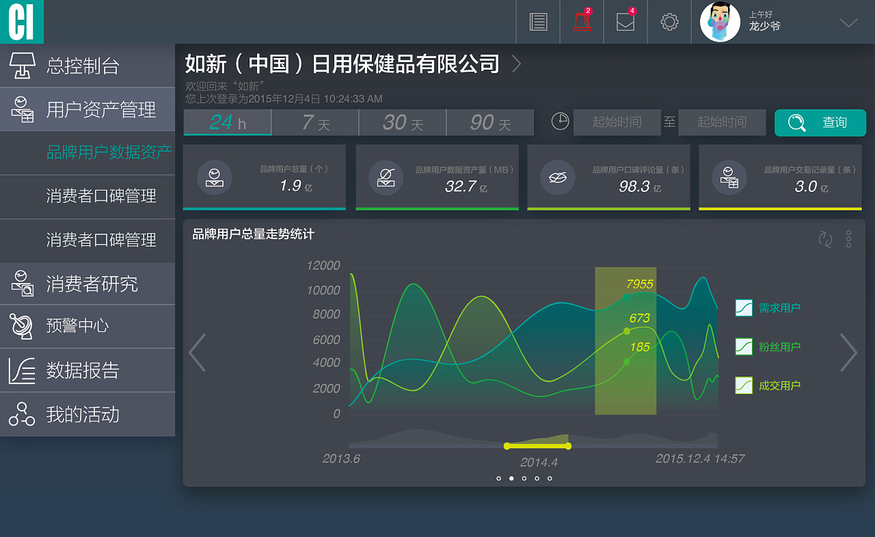
Task: Click the 品牌用户交易记录量 card icon
Action: [729, 178]
